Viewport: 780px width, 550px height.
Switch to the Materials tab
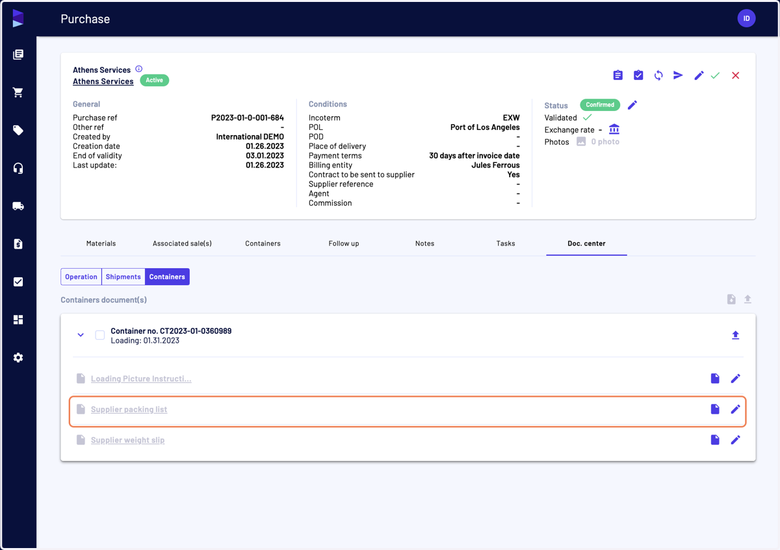point(101,244)
